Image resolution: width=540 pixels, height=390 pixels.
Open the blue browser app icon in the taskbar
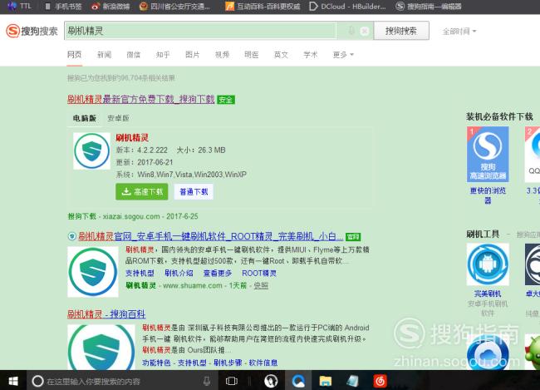click(298, 381)
